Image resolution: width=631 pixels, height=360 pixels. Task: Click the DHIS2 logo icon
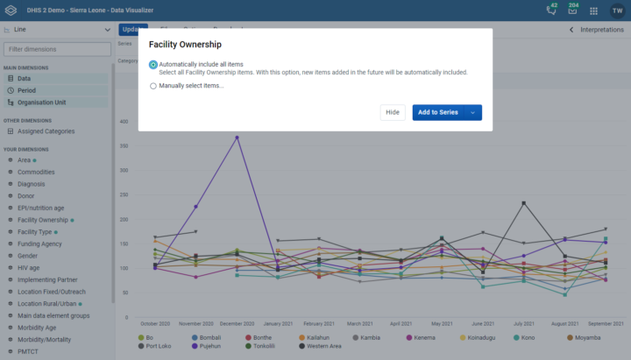coord(11,11)
